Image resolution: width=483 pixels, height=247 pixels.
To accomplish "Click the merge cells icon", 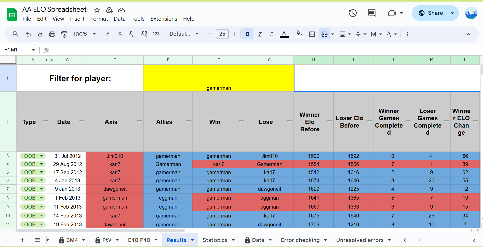I will pyautogui.click(x=324, y=34).
